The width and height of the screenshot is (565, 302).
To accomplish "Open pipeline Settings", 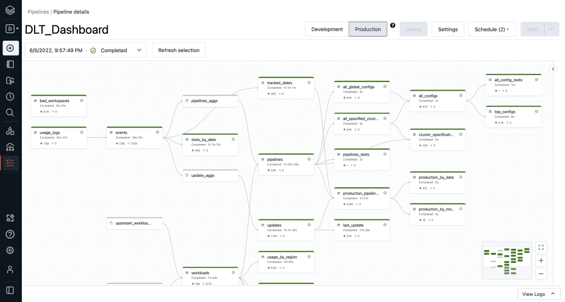I will tap(448, 29).
